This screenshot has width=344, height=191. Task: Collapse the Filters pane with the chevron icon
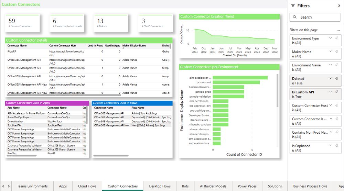tap(339, 6)
